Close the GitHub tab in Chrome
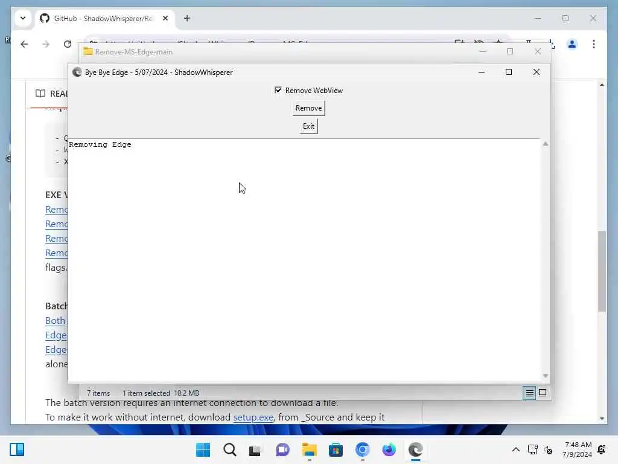 (x=165, y=18)
